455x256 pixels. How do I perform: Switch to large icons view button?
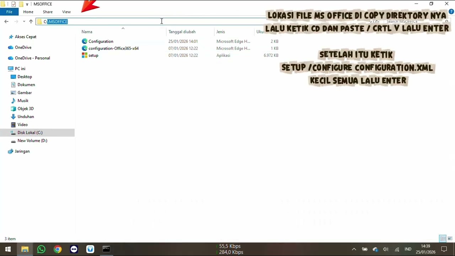click(450, 238)
